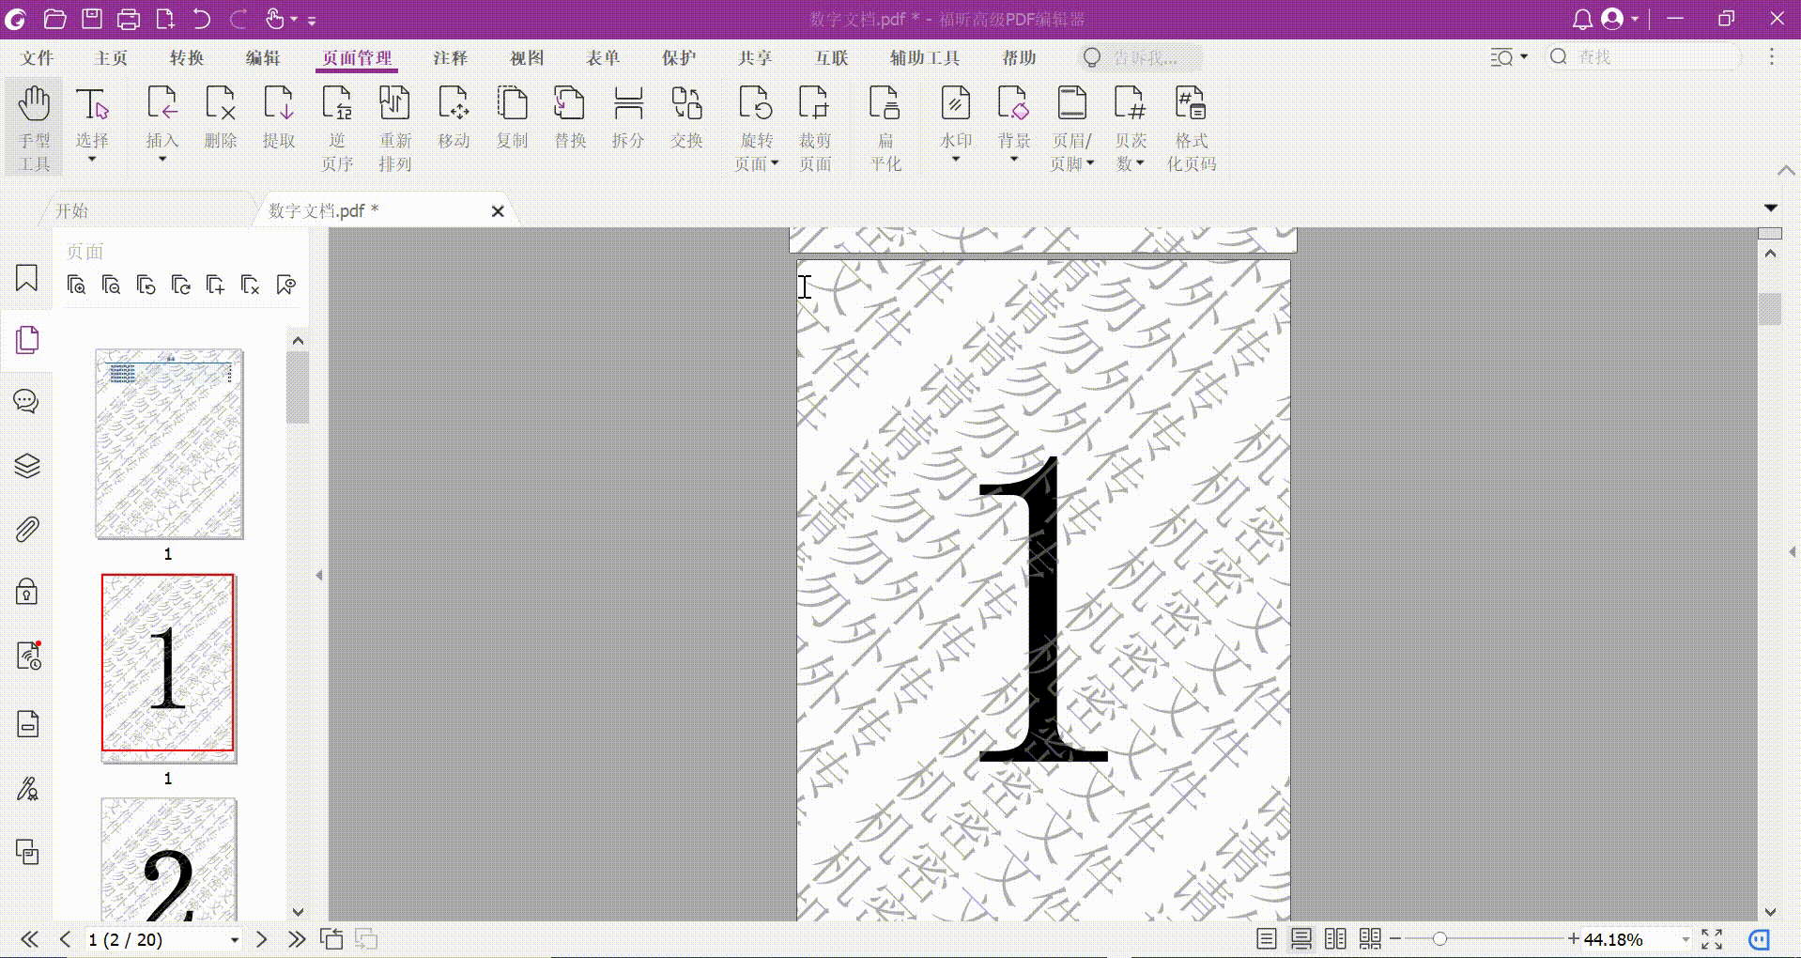The height and width of the screenshot is (958, 1801).
Task: Switch to the Edit (编辑) tab
Action: tap(263, 57)
